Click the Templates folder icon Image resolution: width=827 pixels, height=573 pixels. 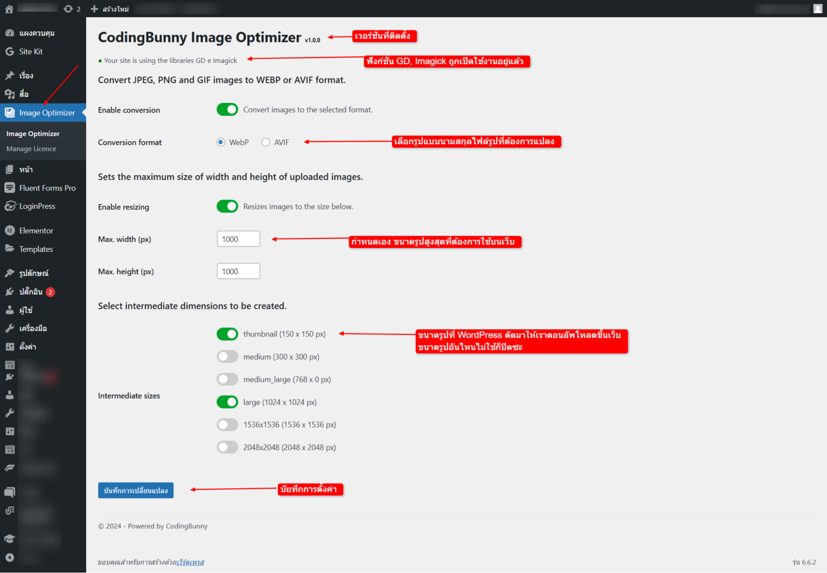(10, 249)
